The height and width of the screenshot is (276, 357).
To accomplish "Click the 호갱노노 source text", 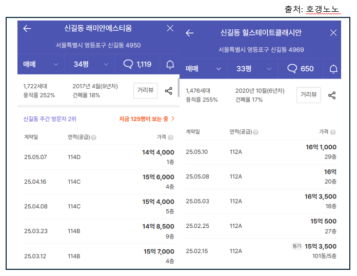I will [323, 9].
